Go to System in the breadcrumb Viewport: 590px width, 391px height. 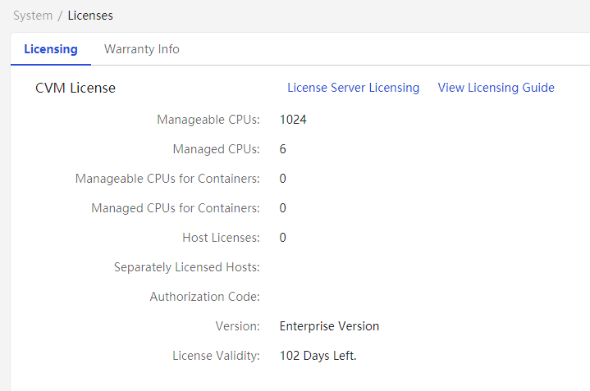tap(33, 16)
